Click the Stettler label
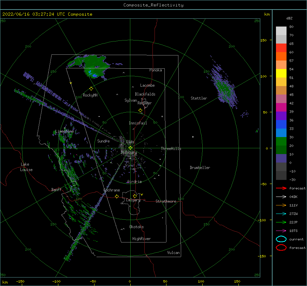The height and width of the screenshot is (286, 307). click(x=199, y=98)
